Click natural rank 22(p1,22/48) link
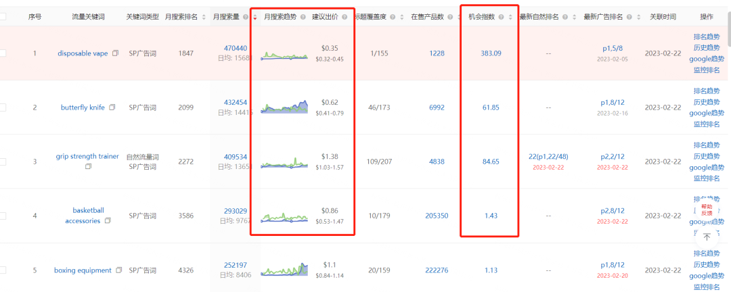The width and height of the screenshot is (731, 292). point(548,157)
